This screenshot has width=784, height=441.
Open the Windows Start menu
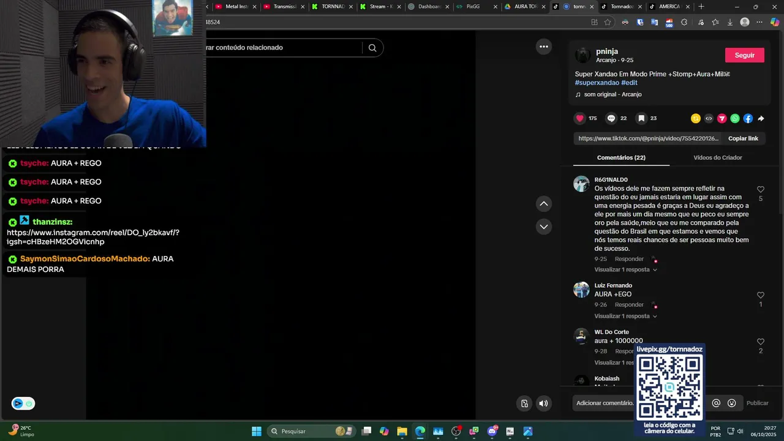point(257,431)
